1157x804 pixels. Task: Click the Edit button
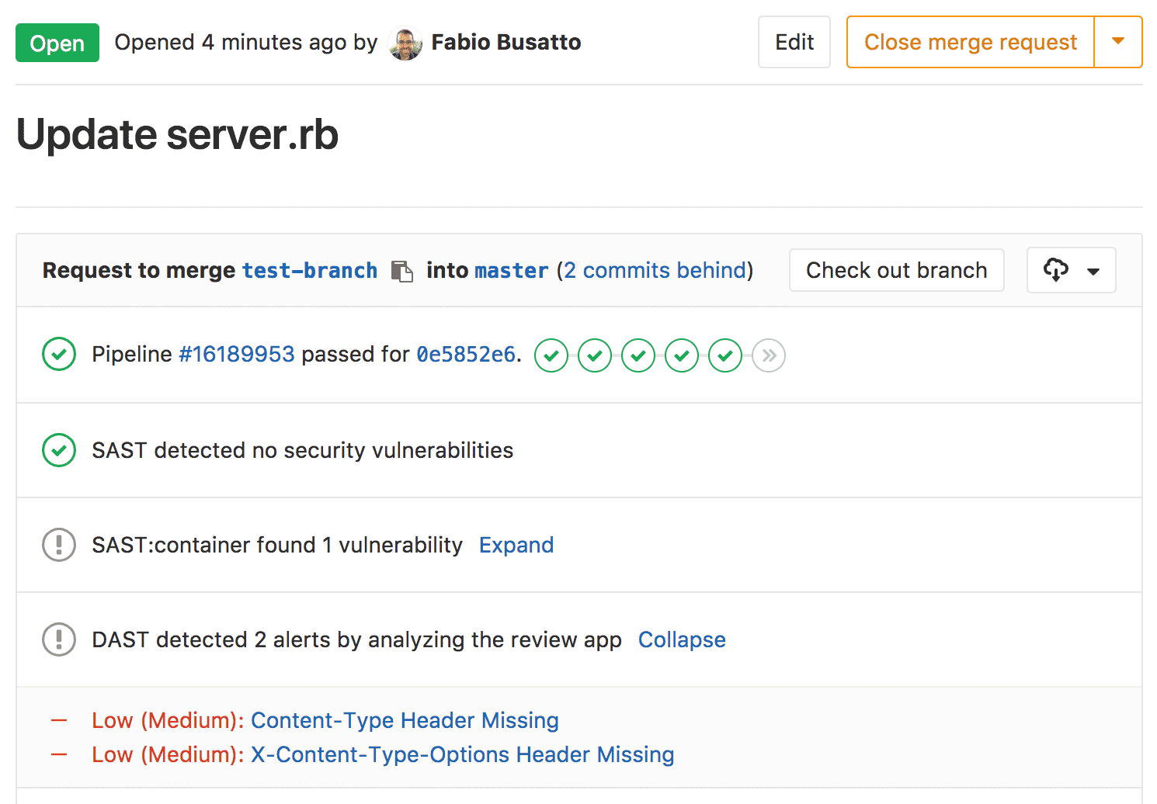[x=794, y=42]
